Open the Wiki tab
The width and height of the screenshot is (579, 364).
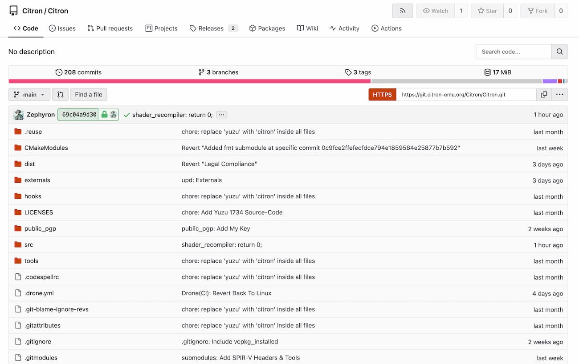click(307, 28)
